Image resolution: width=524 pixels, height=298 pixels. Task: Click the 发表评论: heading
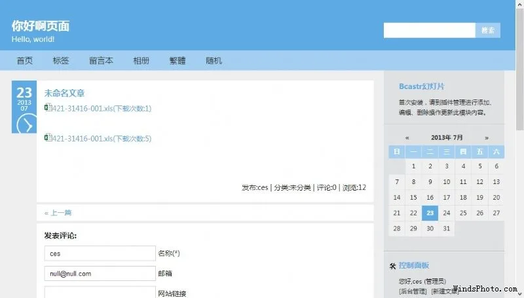click(x=60, y=236)
